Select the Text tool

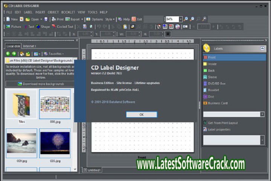click(29, 27)
